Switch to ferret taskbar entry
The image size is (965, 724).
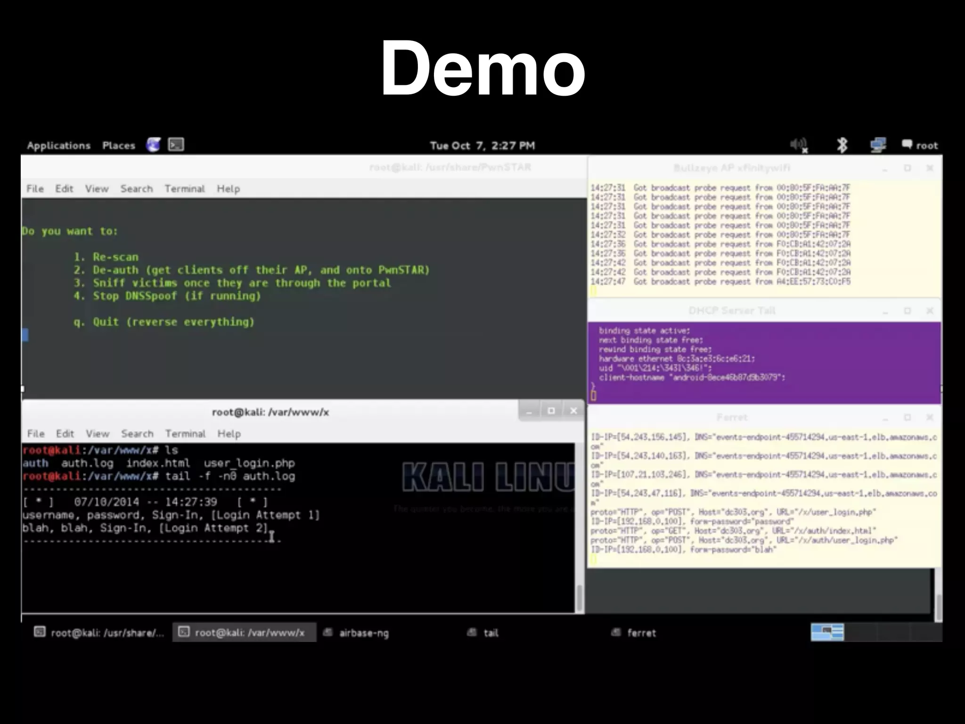point(634,633)
